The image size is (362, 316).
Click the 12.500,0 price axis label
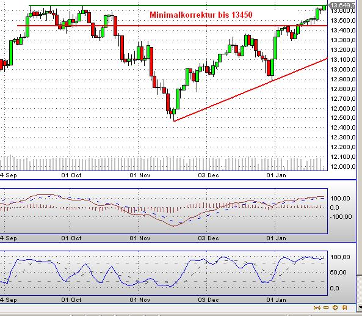(343, 118)
